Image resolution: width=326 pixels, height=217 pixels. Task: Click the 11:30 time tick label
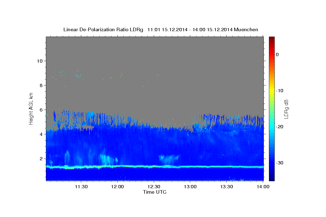point(81,187)
